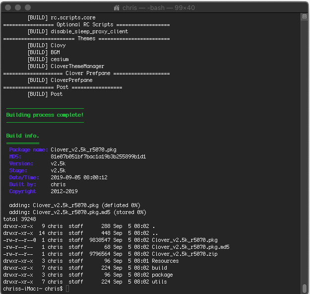This screenshot has height=294, width=310.
Task: Click the 'adding: ...pkg.md5 (stored 0%)' line
Action: [78, 212]
